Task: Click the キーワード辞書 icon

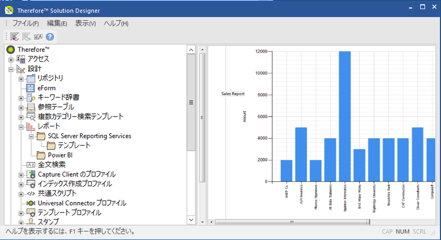Action: 31,97
